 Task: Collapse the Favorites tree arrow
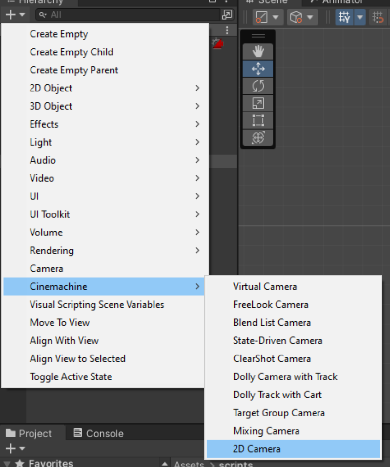coord(6,464)
